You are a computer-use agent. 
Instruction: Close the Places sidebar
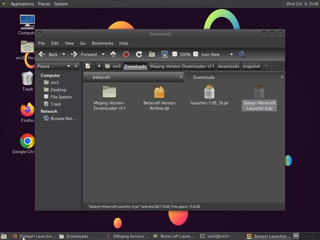[76, 66]
